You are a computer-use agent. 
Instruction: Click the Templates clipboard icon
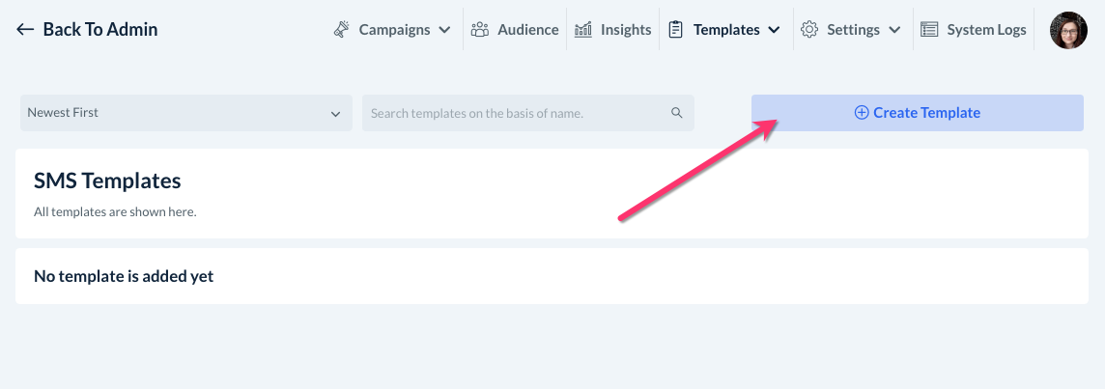click(x=676, y=30)
